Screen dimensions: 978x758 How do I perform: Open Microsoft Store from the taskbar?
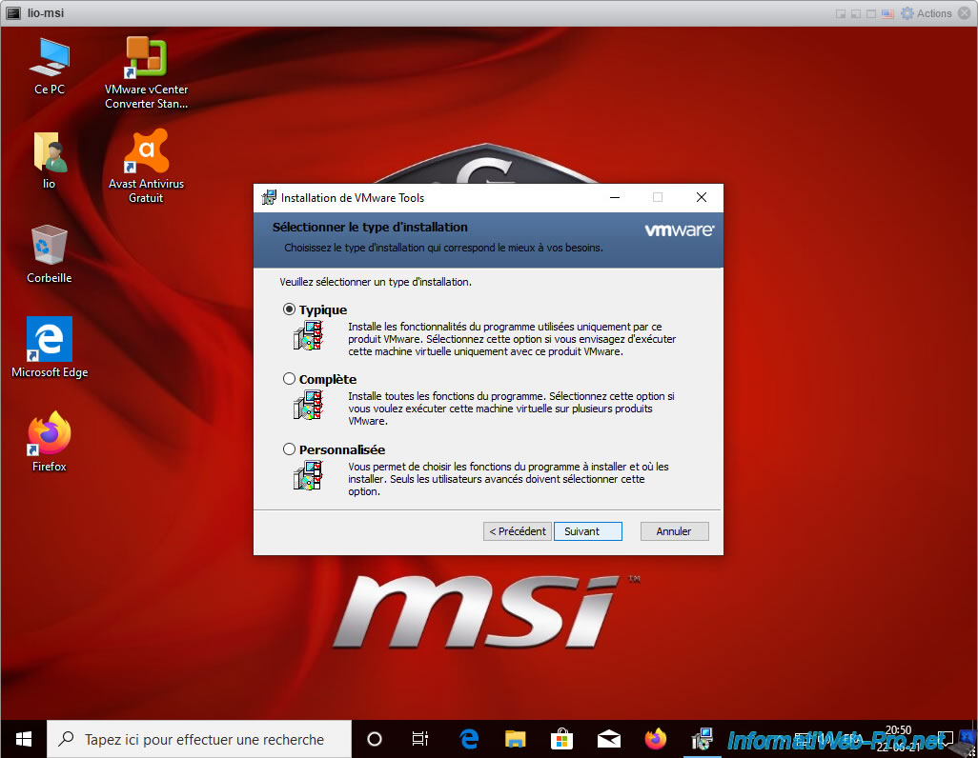pyautogui.click(x=562, y=739)
